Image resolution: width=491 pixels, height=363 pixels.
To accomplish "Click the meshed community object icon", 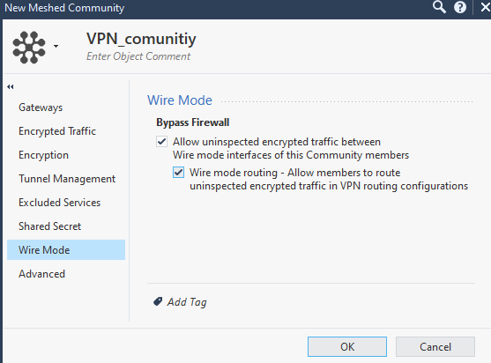I will pos(29,48).
